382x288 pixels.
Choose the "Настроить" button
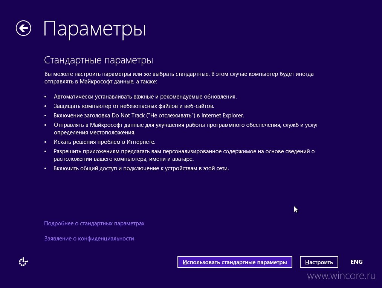[x=319, y=262]
